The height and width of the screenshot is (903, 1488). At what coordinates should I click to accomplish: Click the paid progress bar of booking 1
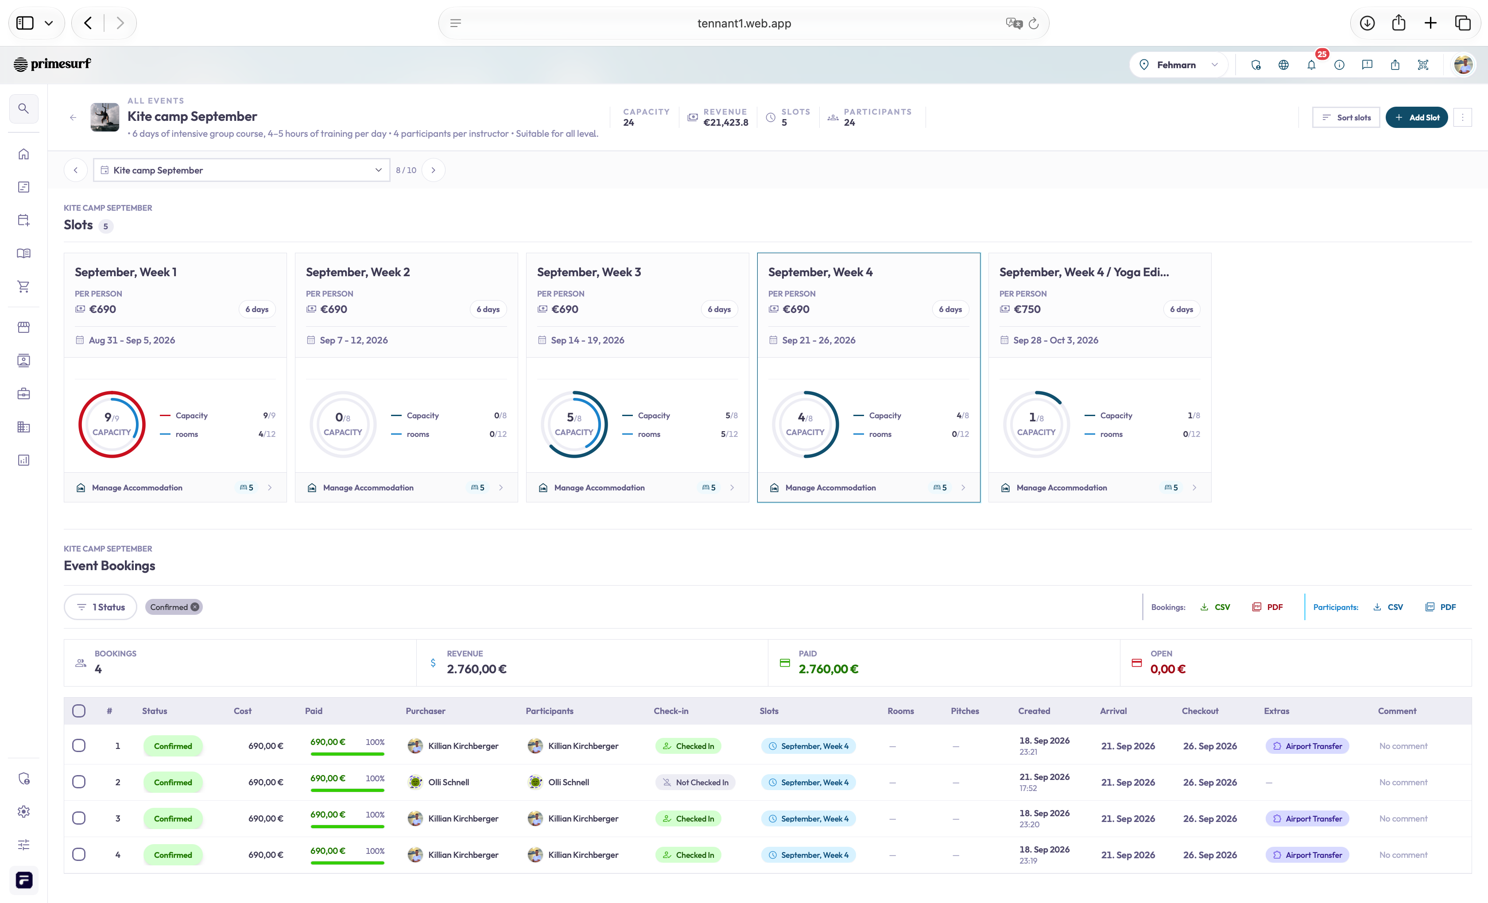(347, 754)
